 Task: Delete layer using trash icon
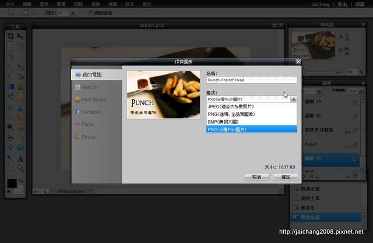(x=355, y=176)
